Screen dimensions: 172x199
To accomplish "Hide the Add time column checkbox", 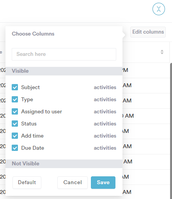I will point(15,136).
